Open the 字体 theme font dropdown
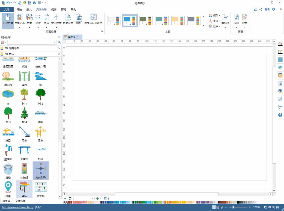Screen dimensions: 284x211 point(214,21)
